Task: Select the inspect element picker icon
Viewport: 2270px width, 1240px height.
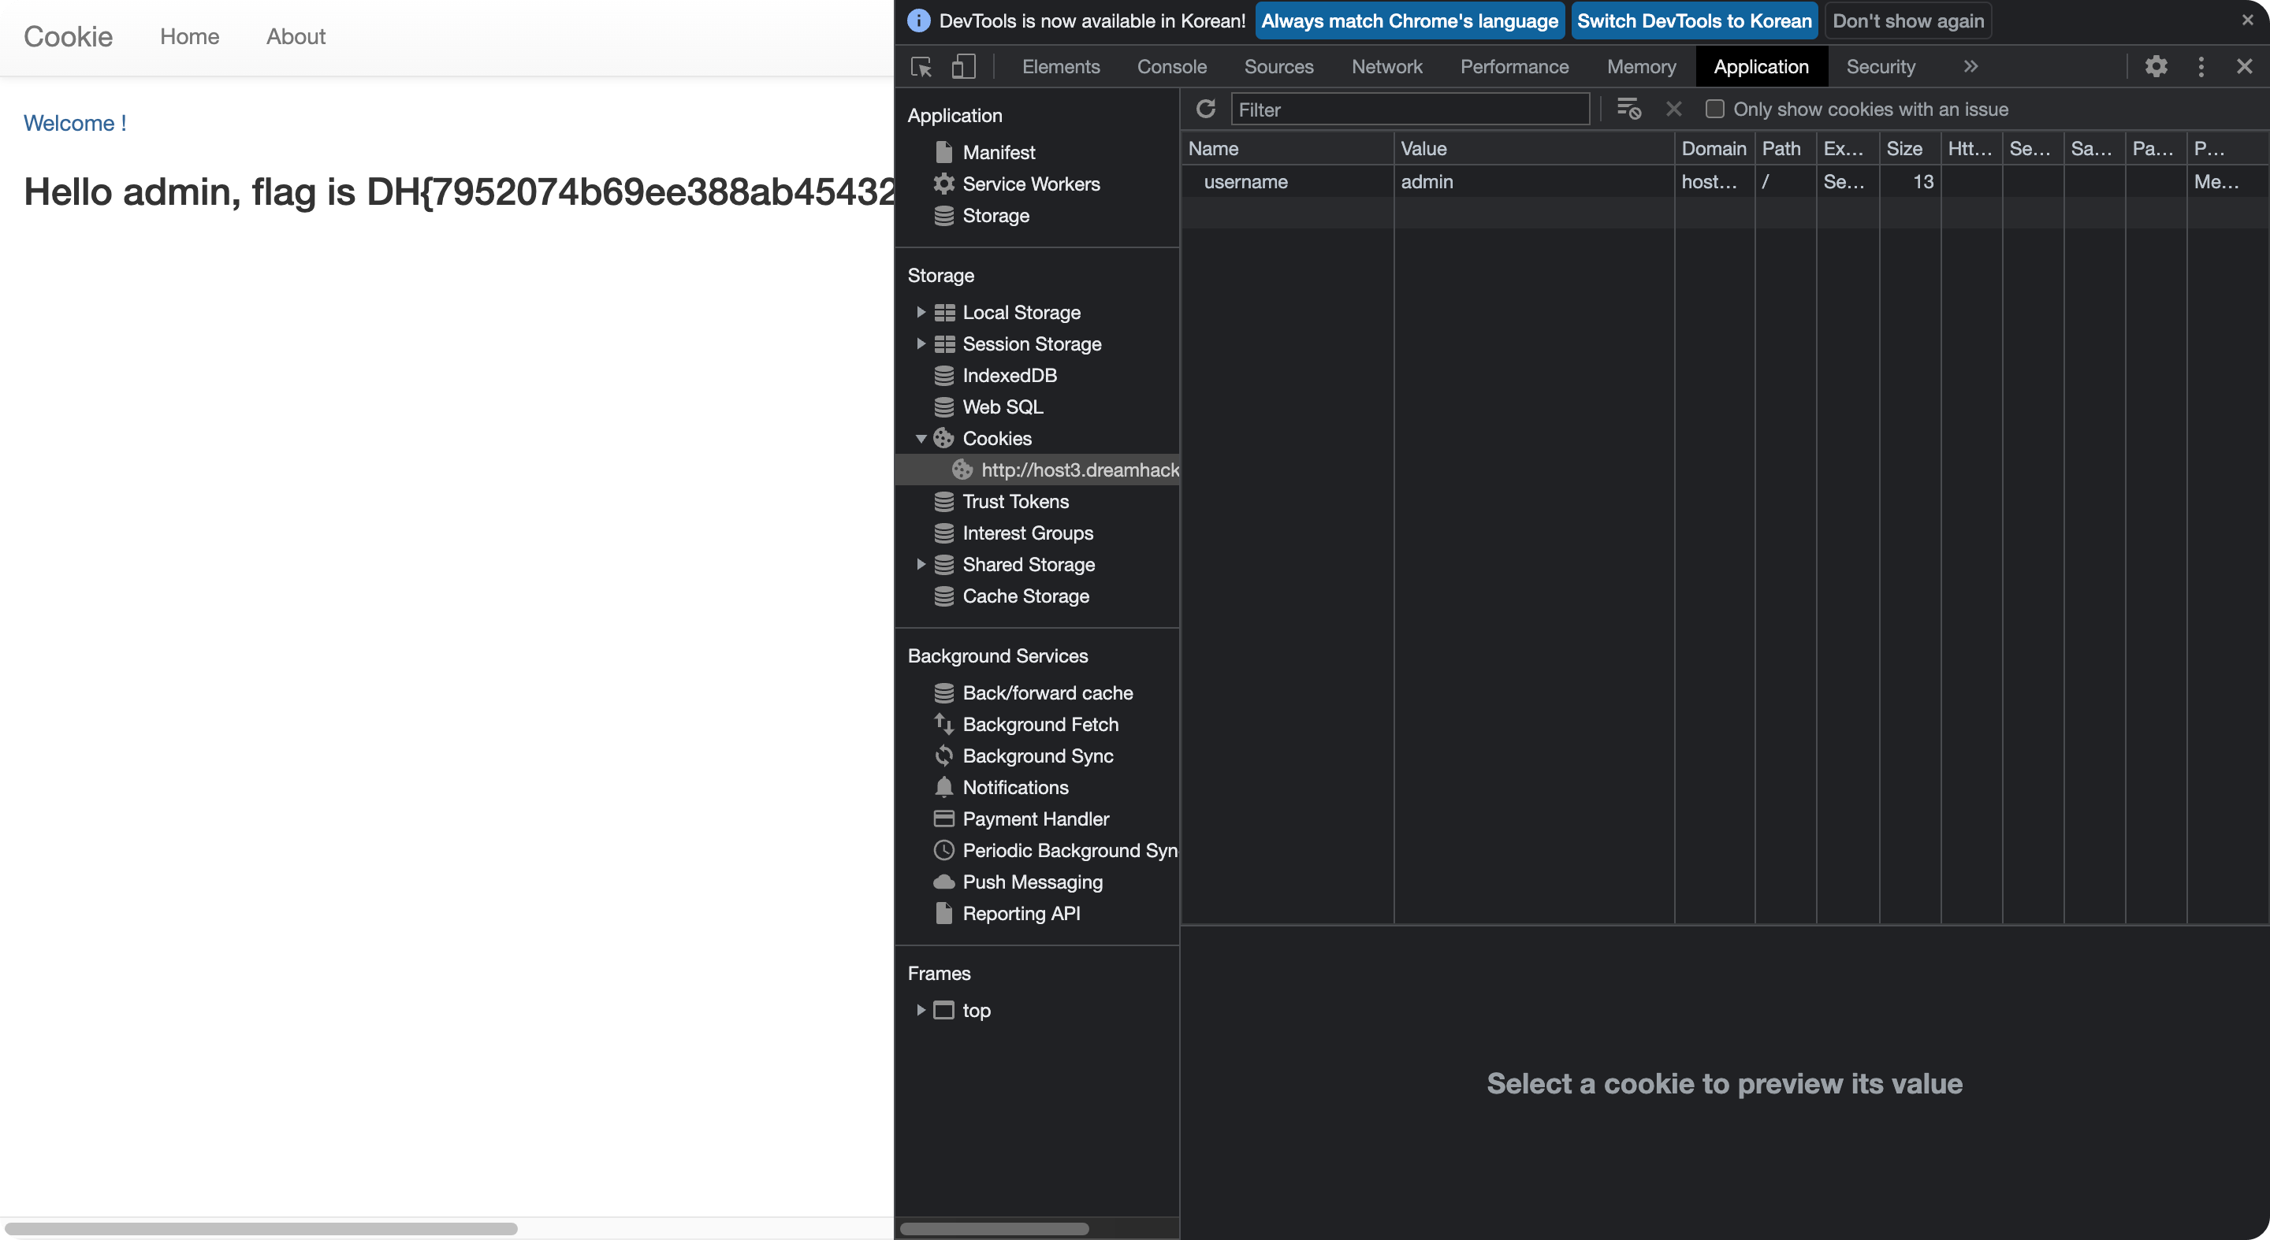Action: 921,67
